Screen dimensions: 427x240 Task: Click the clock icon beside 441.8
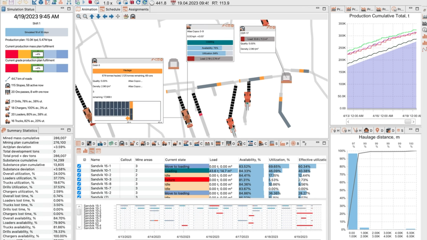152,3
